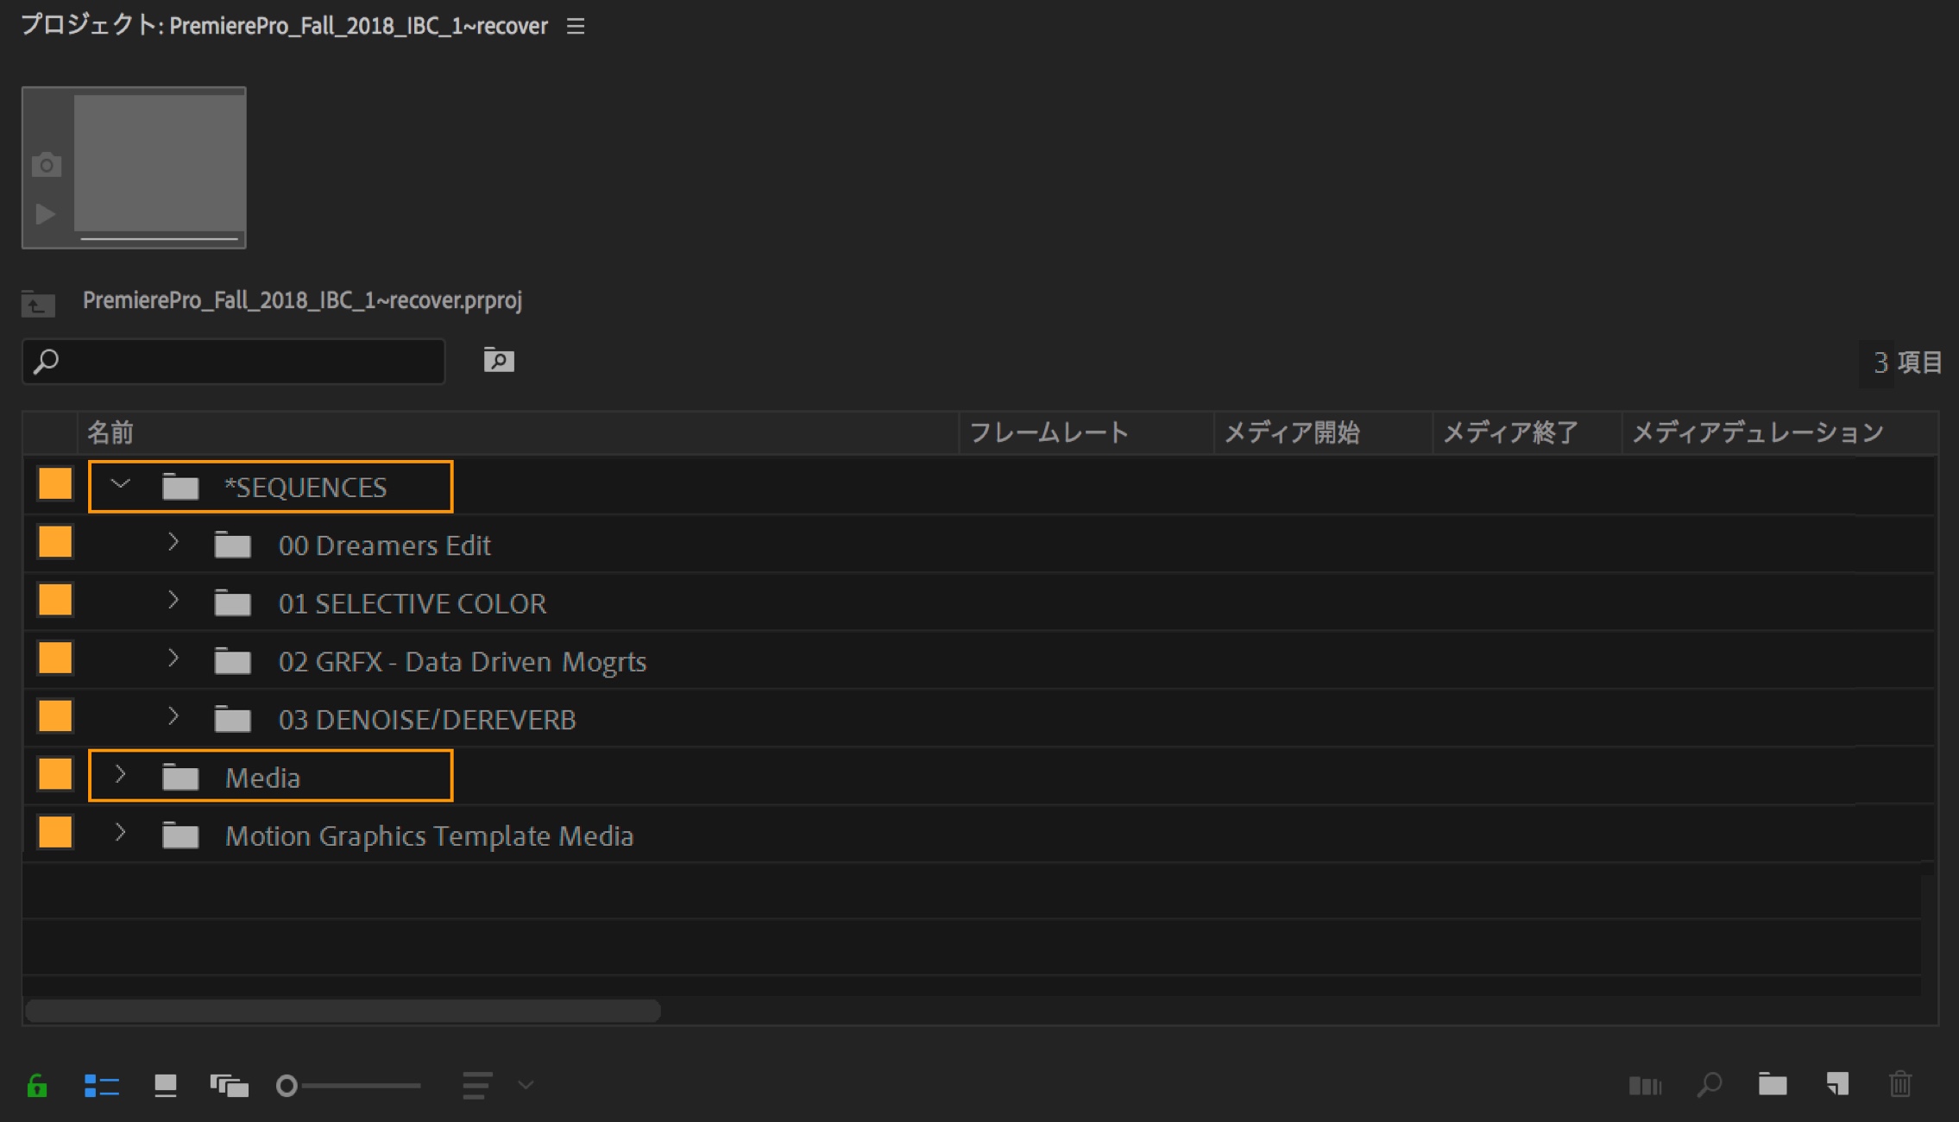The height and width of the screenshot is (1122, 1959).
Task: Switch to list view
Action: (x=101, y=1085)
